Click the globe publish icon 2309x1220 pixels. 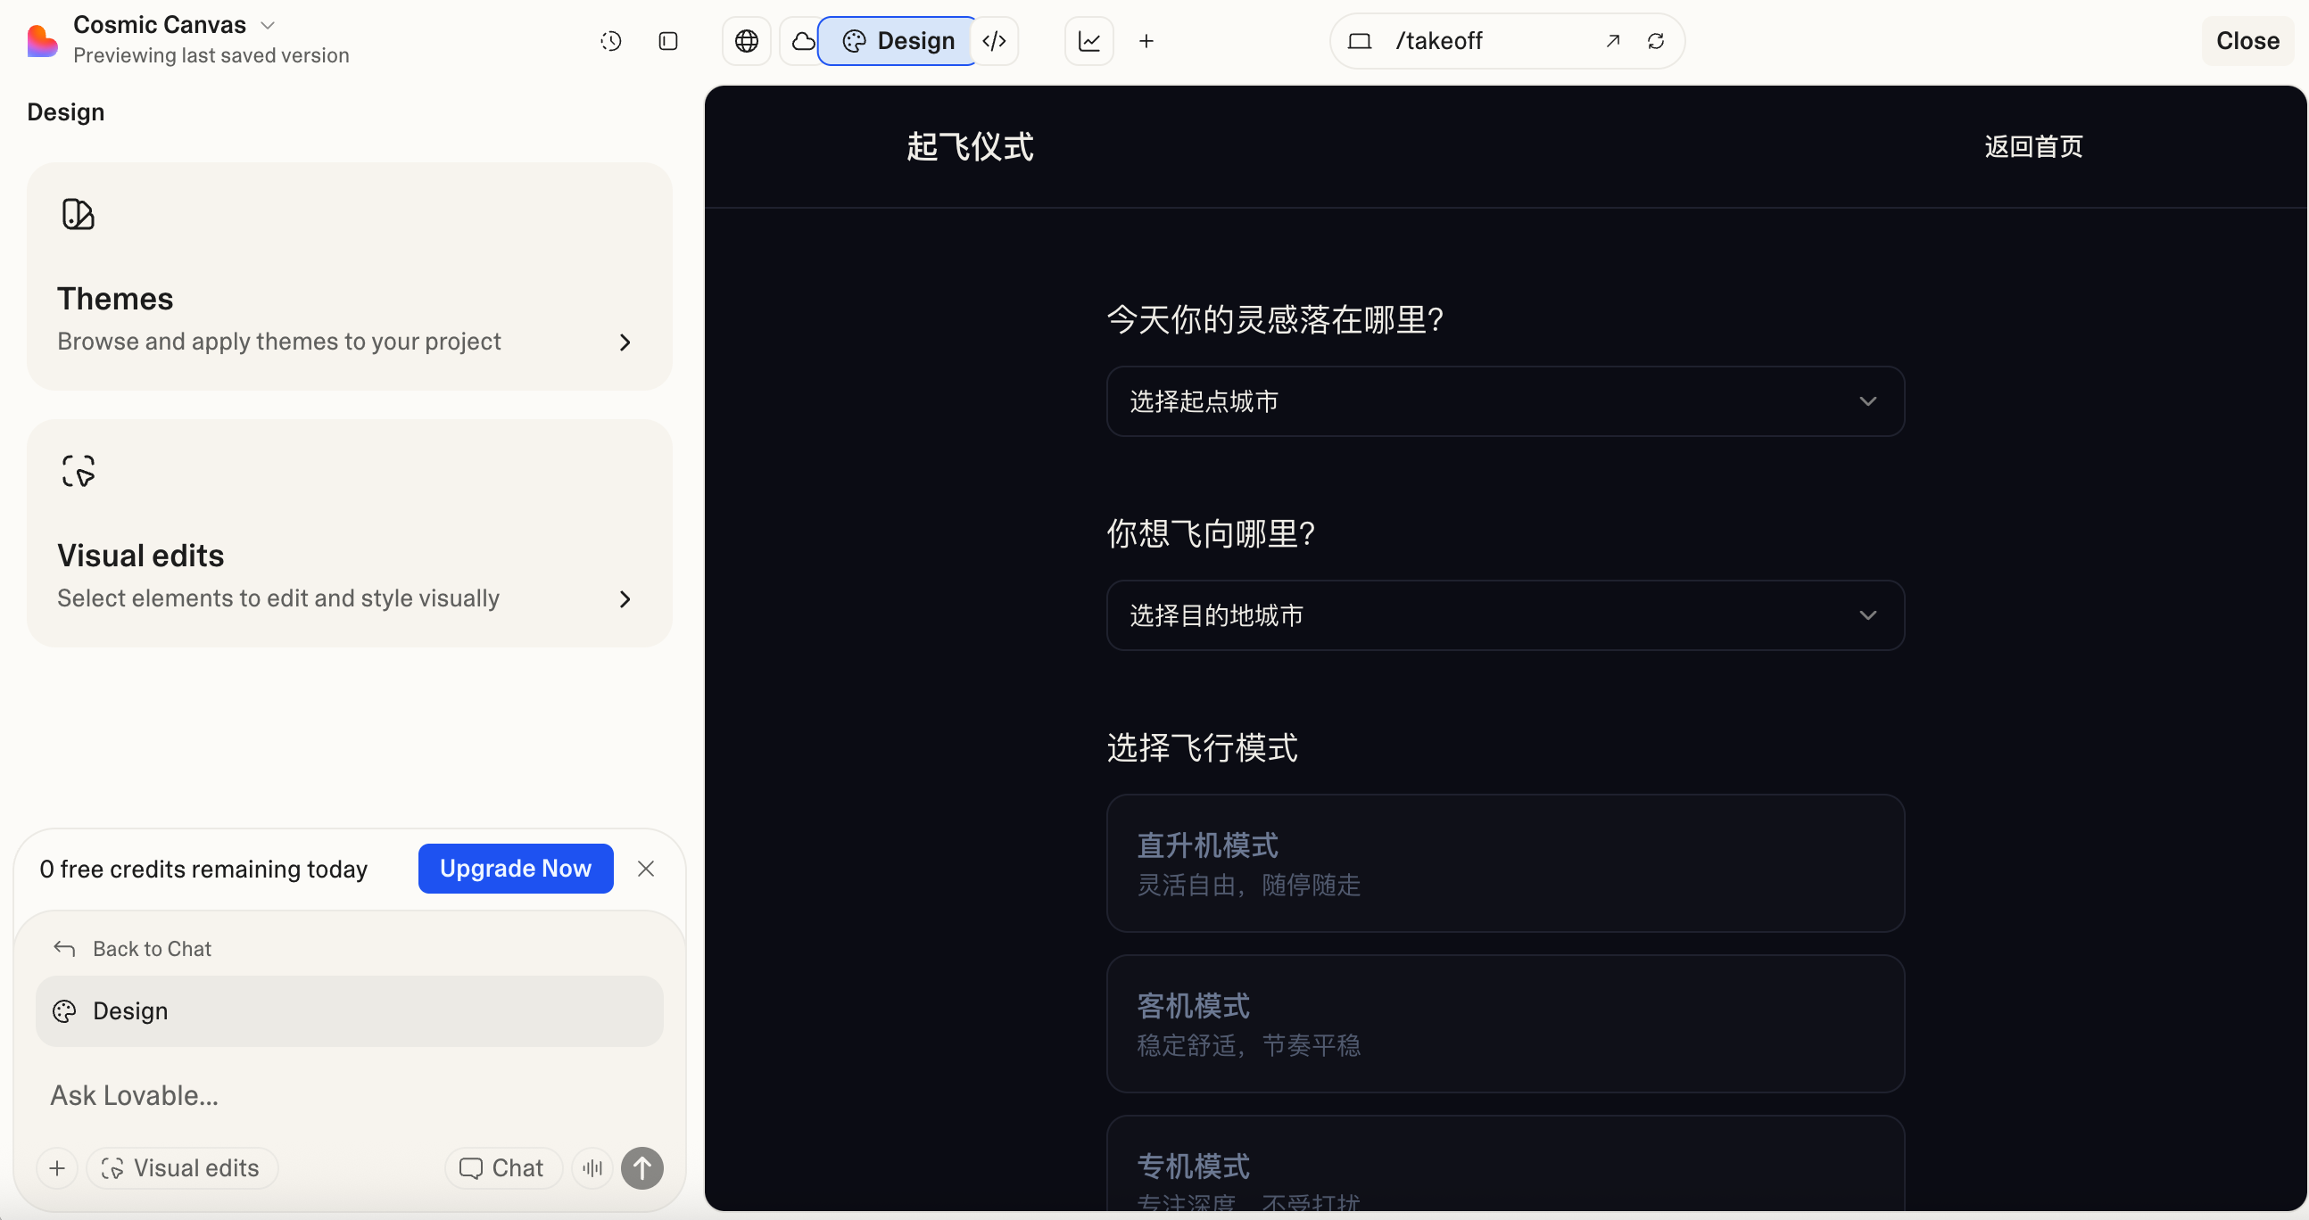tap(746, 40)
